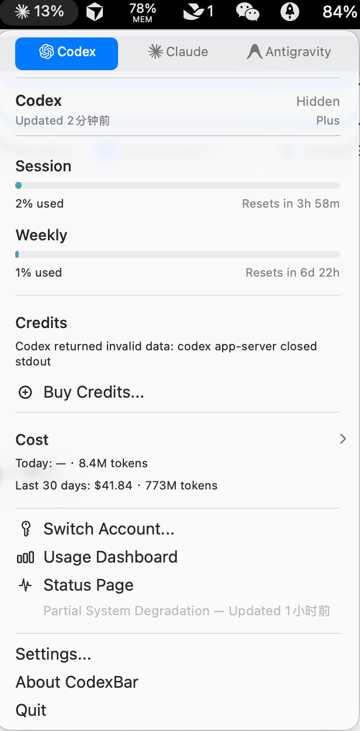
Task: Open the cube icon in menu bar
Action: click(x=95, y=12)
